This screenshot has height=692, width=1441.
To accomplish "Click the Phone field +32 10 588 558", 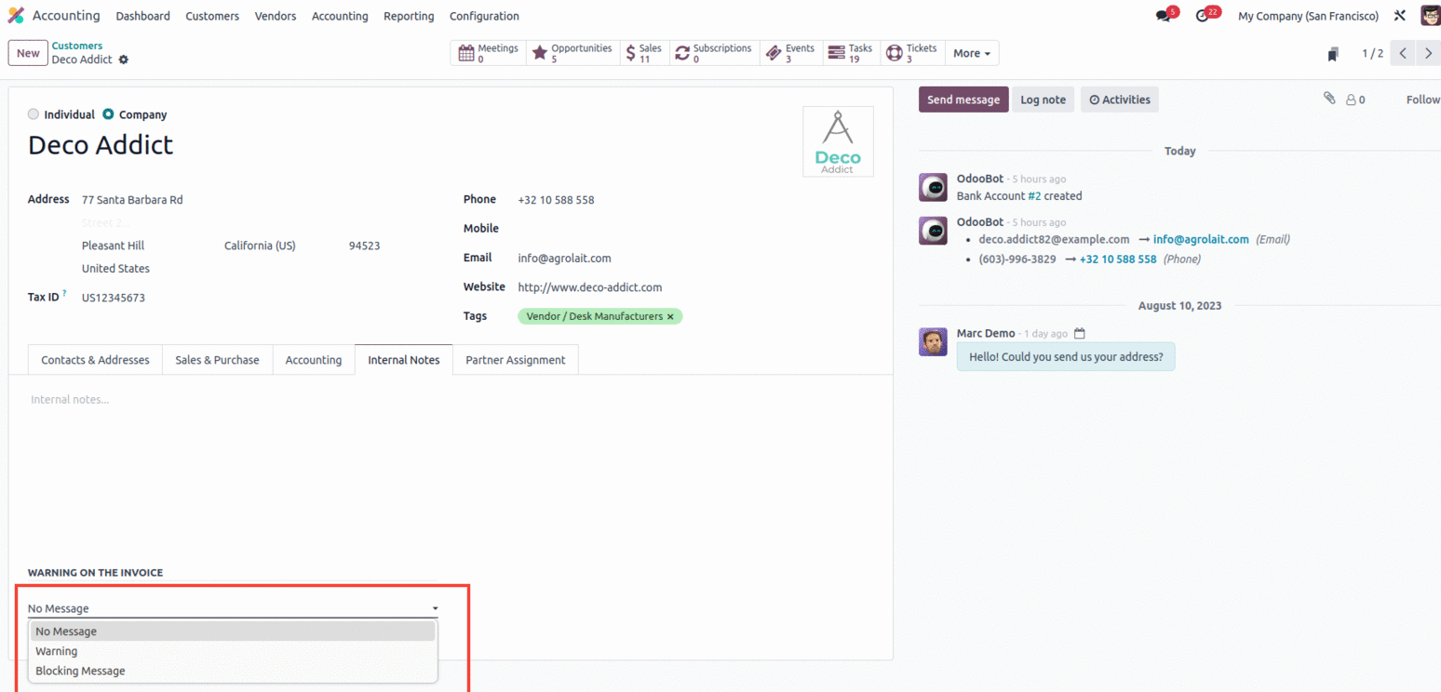I will (557, 200).
